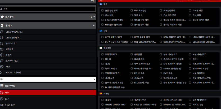Click the star icon in 즐겨 찾기
The width and height of the screenshot is (221, 109).
coord(2,17)
